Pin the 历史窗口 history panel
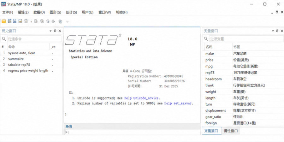This screenshot has width=284, height=142. [55, 31]
